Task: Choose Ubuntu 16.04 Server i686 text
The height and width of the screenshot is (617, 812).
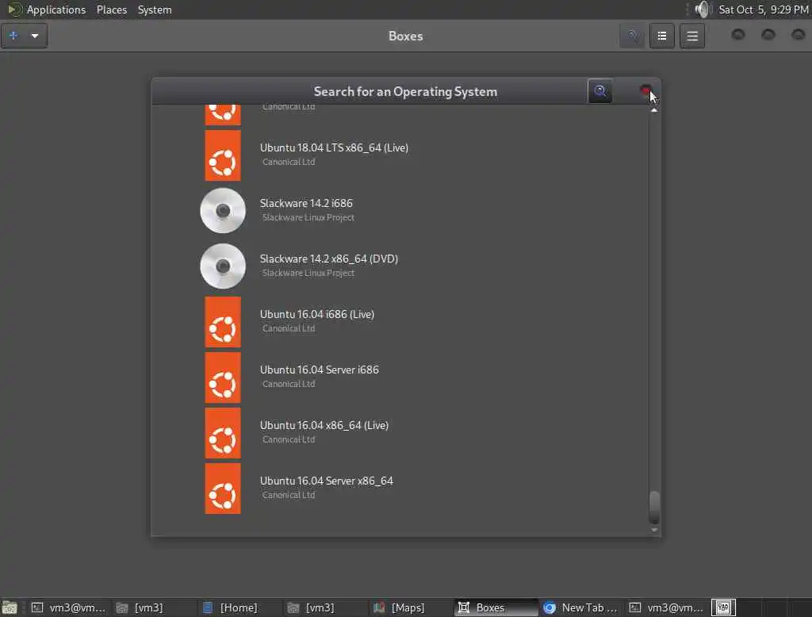Action: [319, 370]
